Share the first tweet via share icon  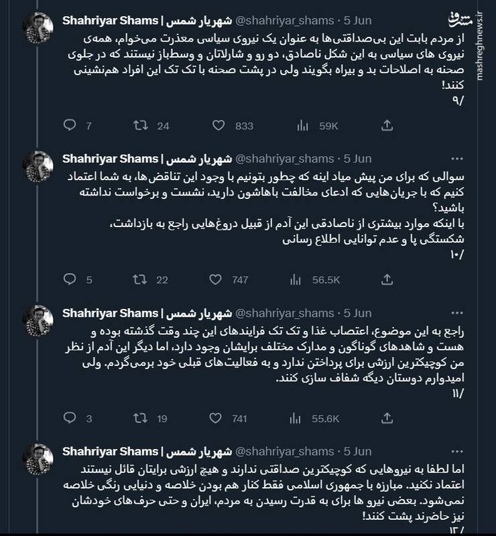coord(387,125)
